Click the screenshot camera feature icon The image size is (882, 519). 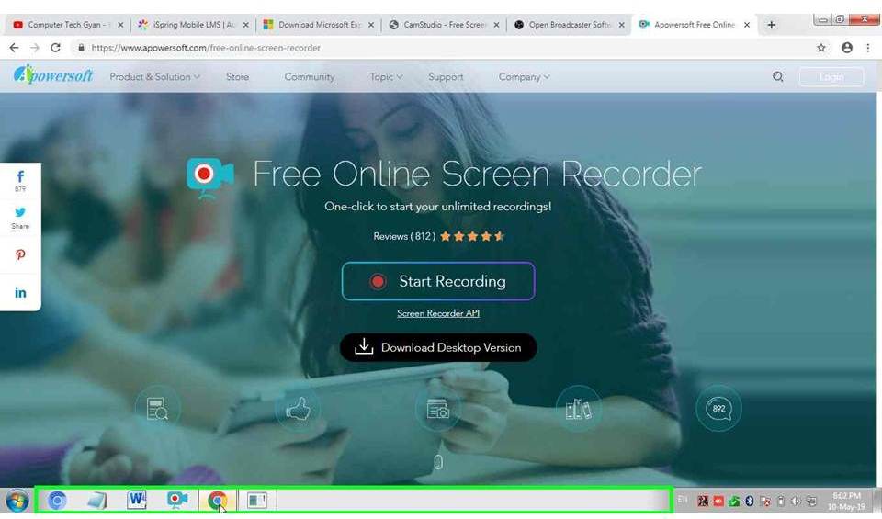pyautogui.click(x=438, y=408)
